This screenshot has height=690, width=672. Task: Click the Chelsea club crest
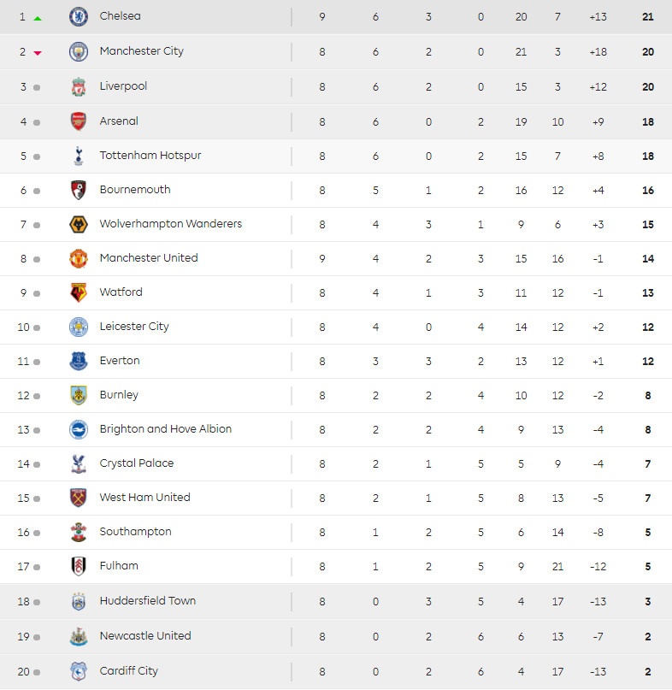(79, 16)
